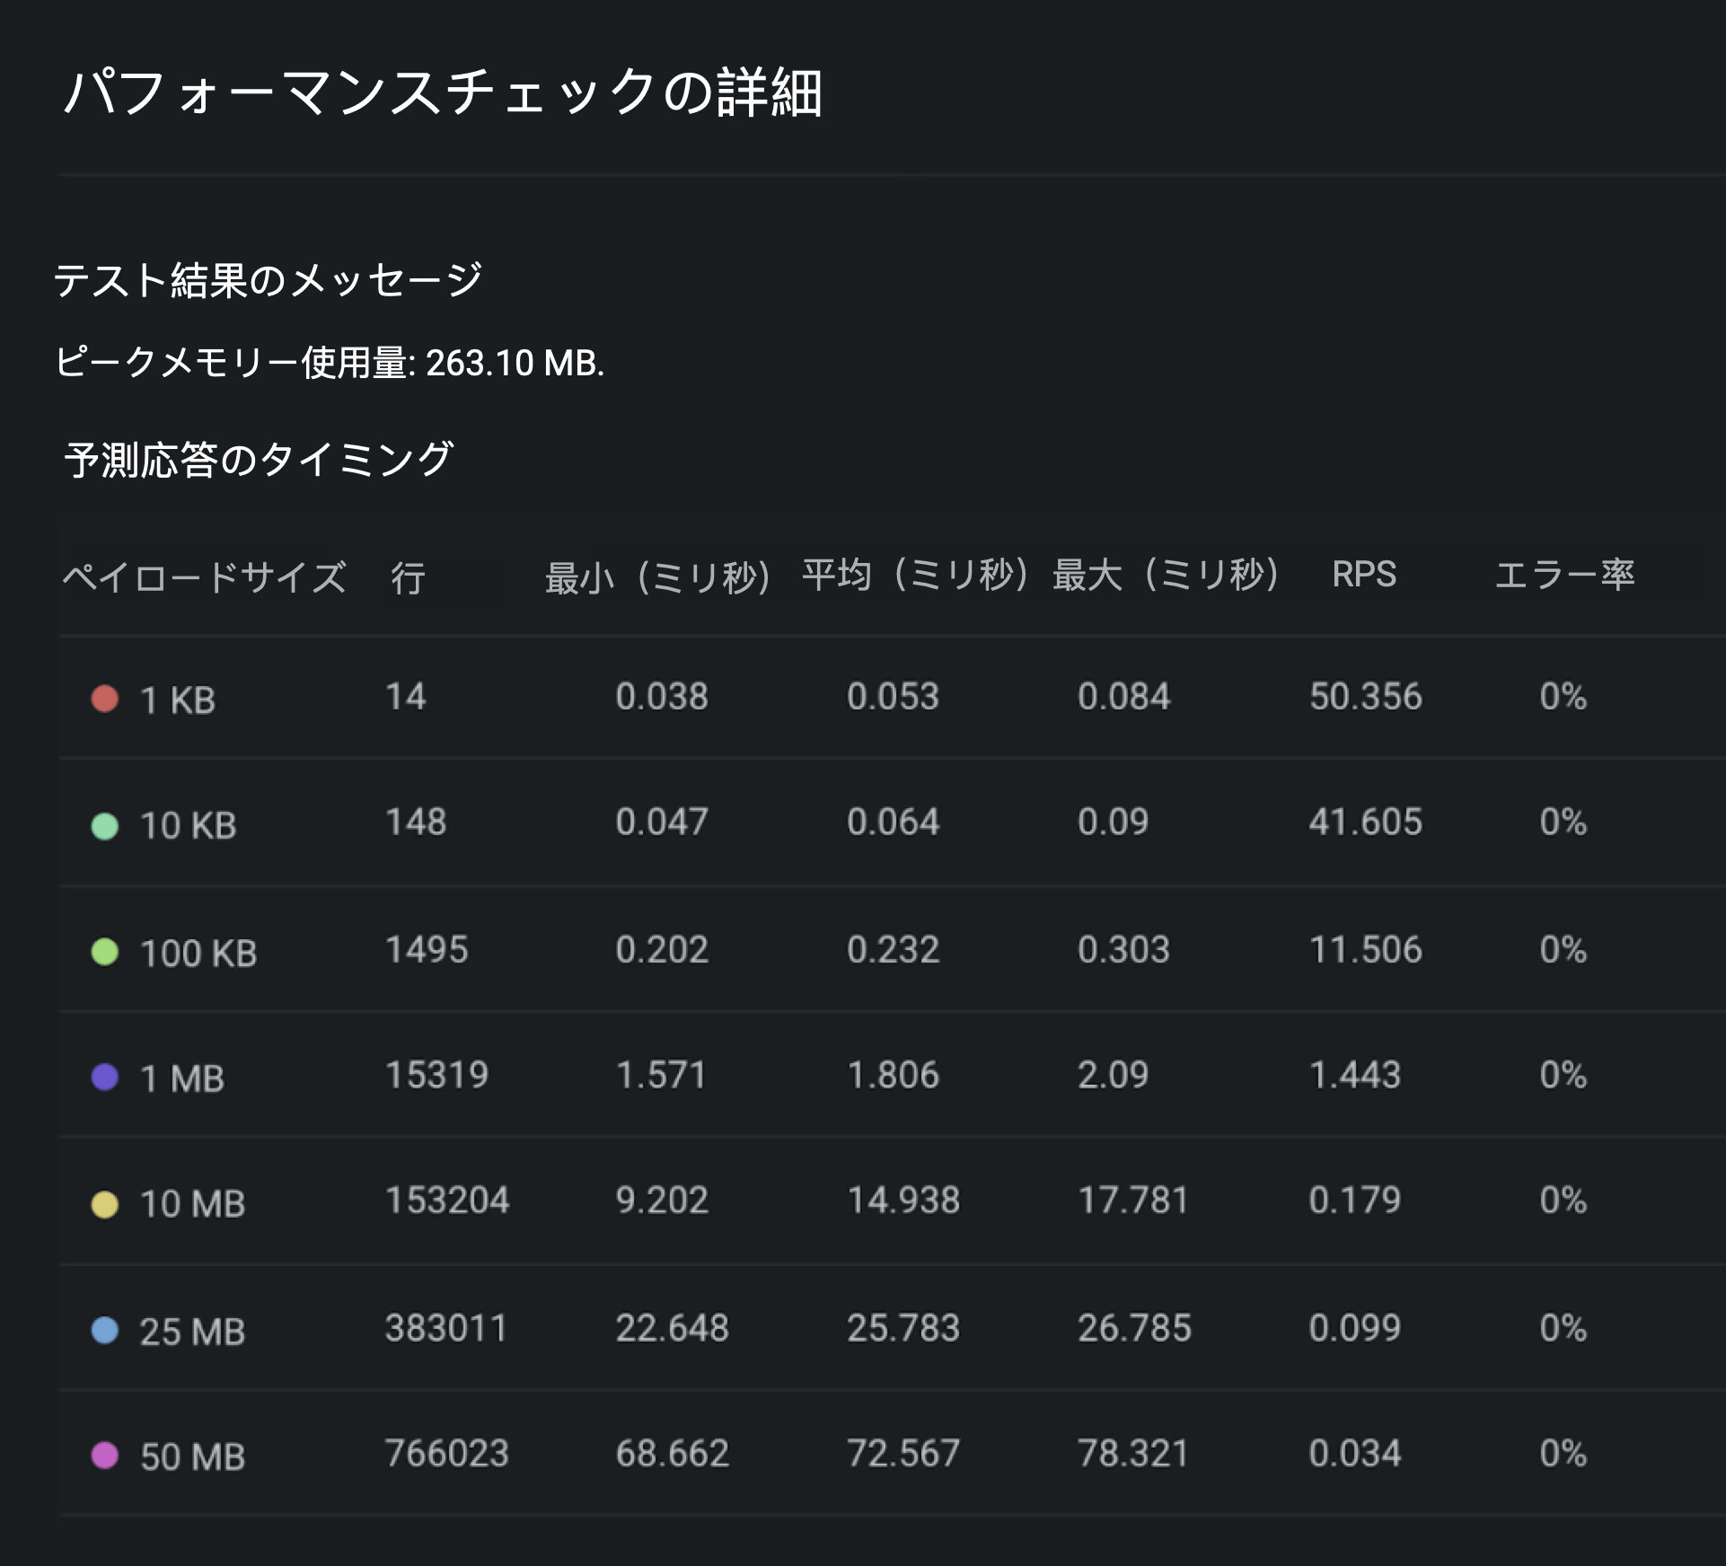Click the ピークメモリー使用量 message text

[x=329, y=363]
